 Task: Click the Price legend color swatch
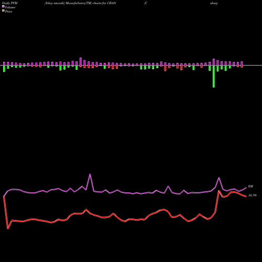[3, 11]
